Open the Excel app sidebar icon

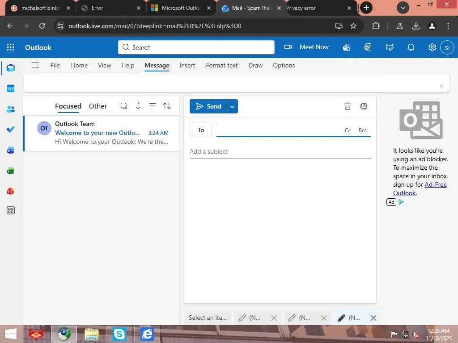tap(11, 171)
